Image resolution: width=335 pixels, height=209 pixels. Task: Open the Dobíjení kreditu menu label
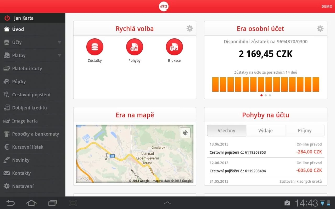29,108
